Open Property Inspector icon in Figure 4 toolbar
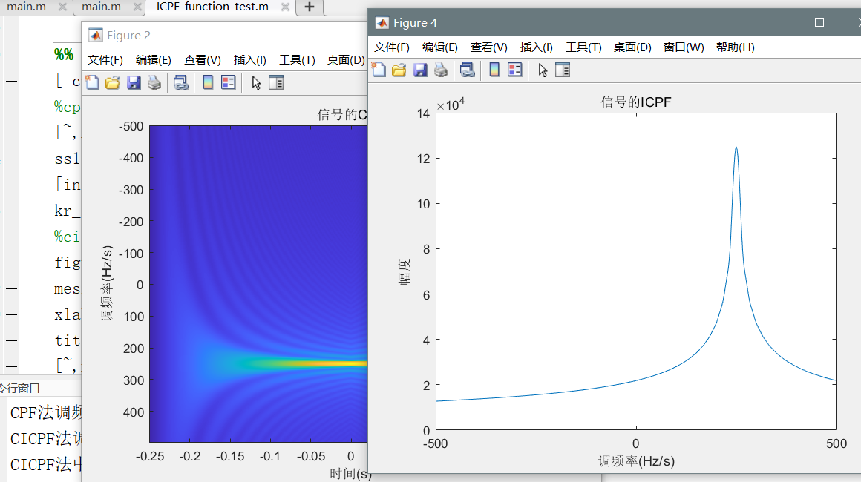This screenshot has height=482, width=861. pyautogui.click(x=563, y=70)
